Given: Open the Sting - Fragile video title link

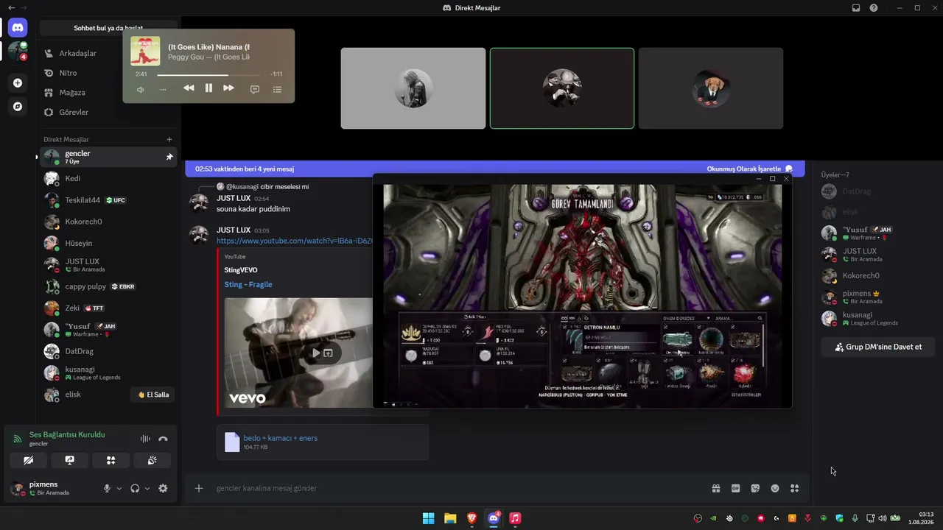Looking at the screenshot, I should (x=248, y=284).
